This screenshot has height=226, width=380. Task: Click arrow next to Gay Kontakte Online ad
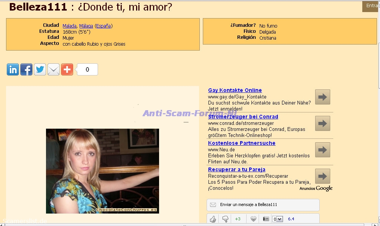[322, 97]
